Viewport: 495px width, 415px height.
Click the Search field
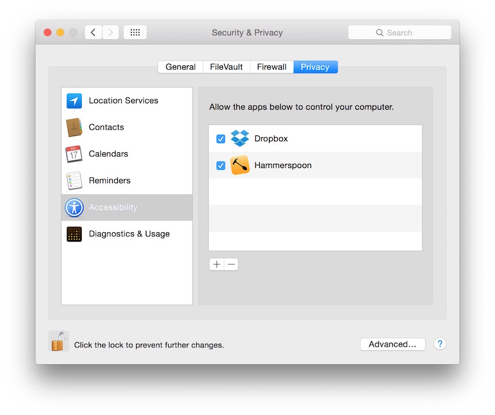(x=400, y=33)
